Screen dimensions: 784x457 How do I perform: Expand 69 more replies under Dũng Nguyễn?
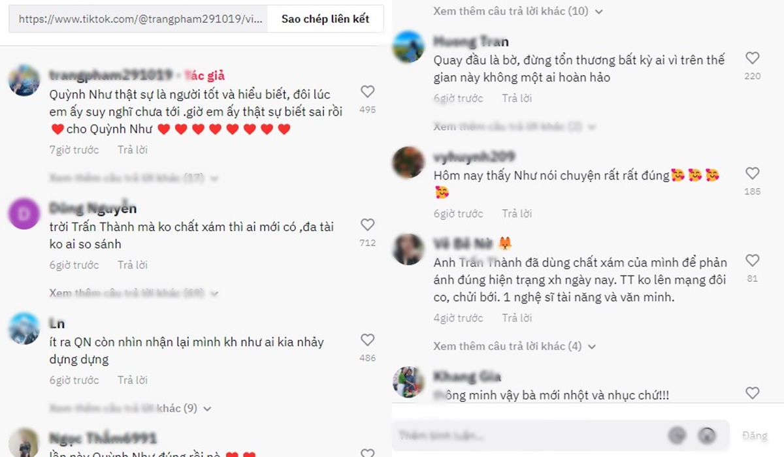pos(133,293)
